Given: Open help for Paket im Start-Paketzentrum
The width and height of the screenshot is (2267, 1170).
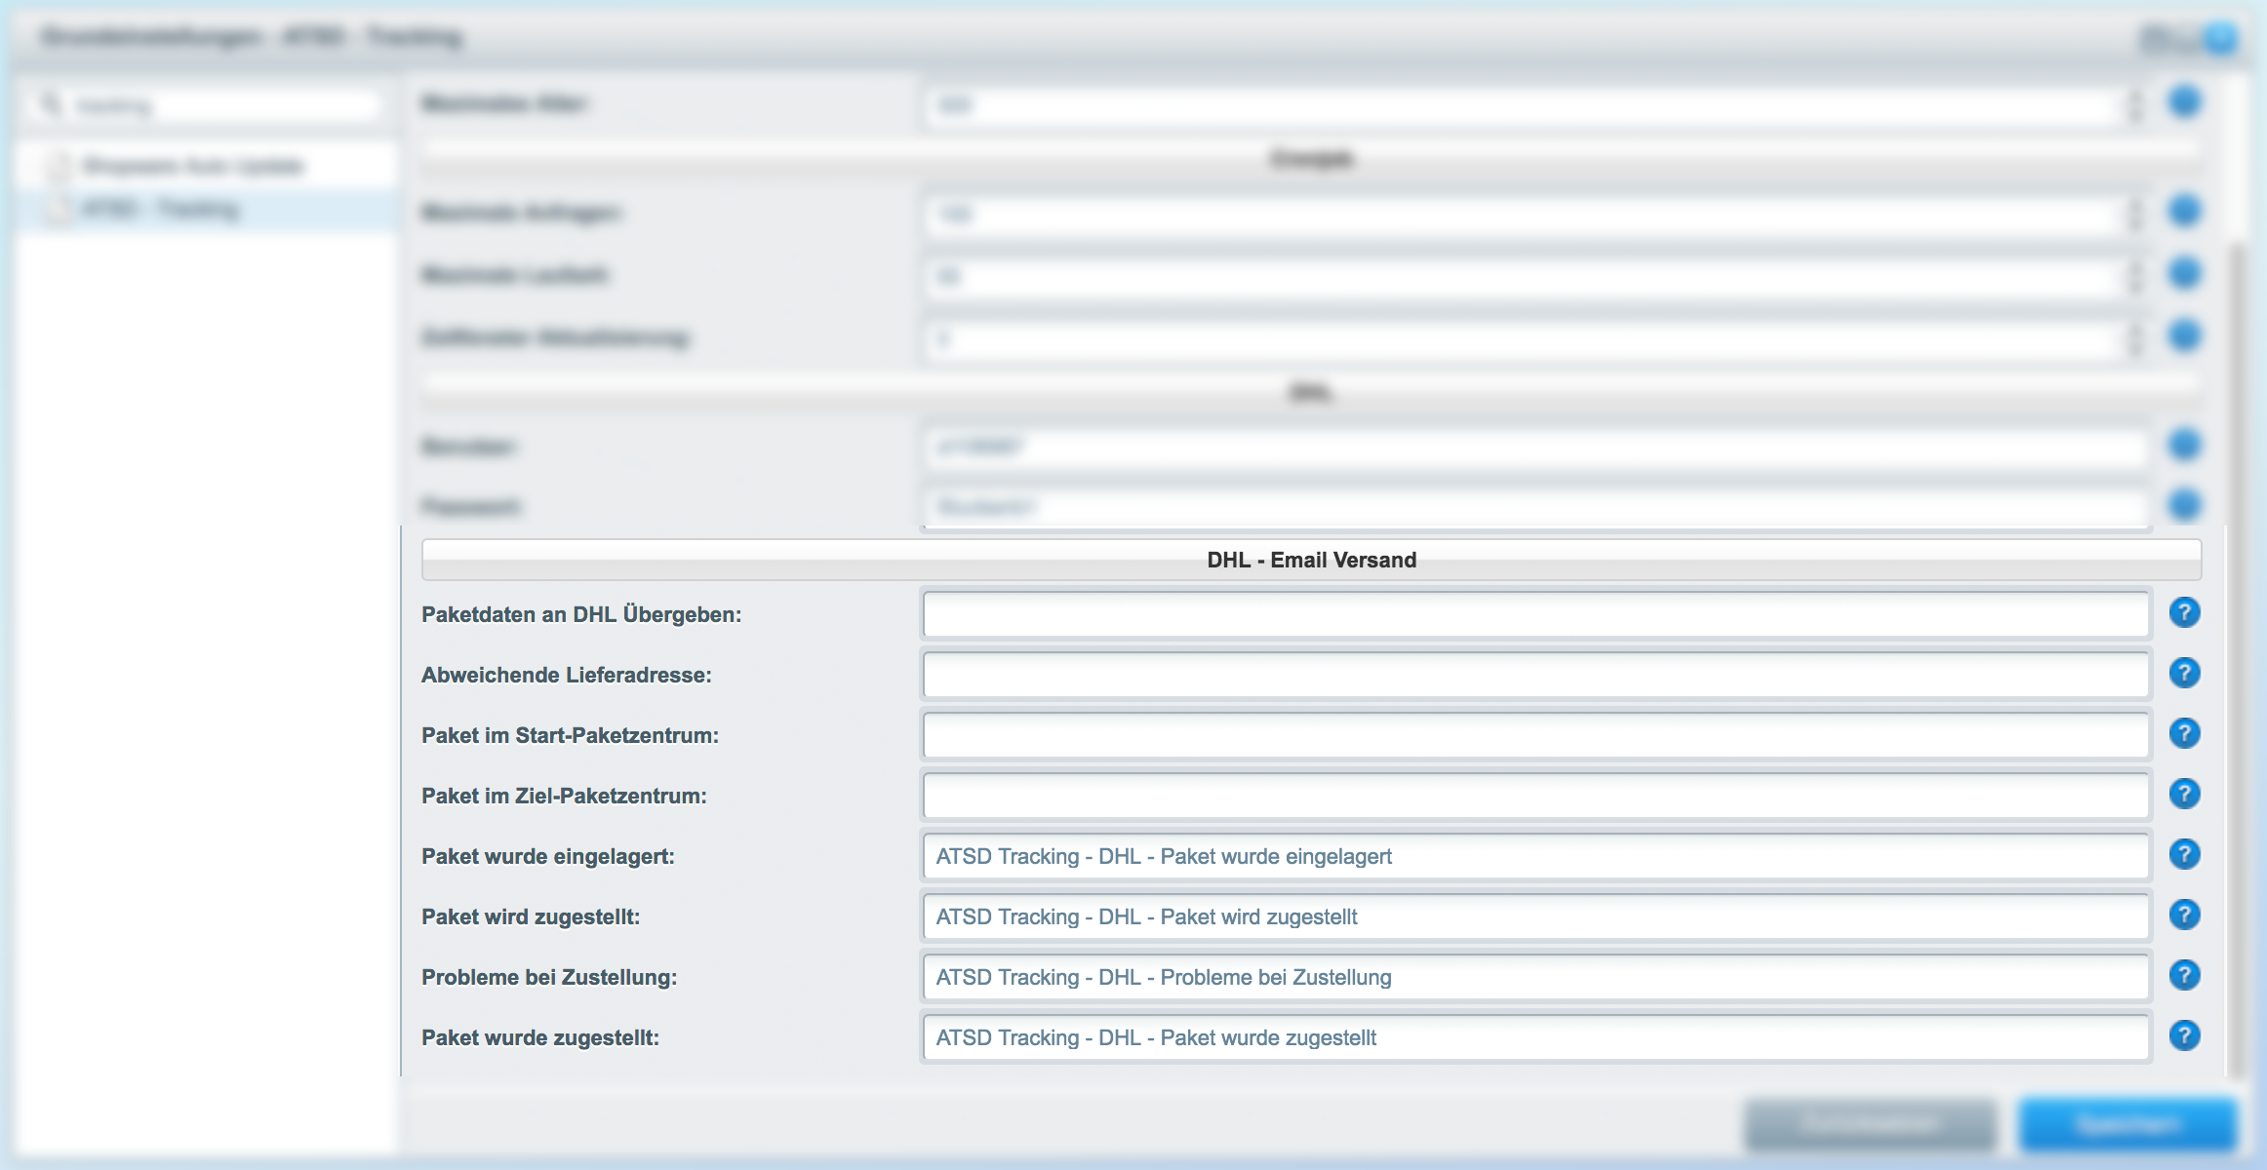Looking at the screenshot, I should click(x=2184, y=733).
